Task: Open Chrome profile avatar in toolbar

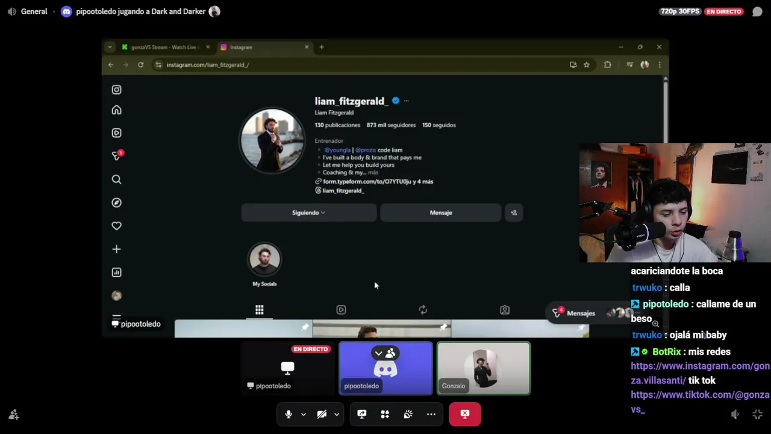Action: 645,64
